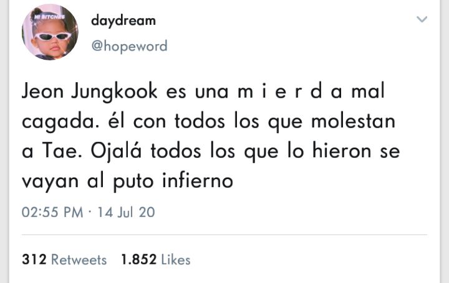
Task: Click the 14 Jul 20 date
Action: [x=126, y=212]
